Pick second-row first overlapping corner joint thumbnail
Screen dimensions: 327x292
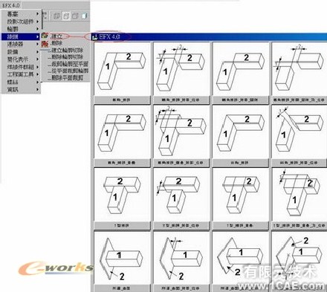122,132
